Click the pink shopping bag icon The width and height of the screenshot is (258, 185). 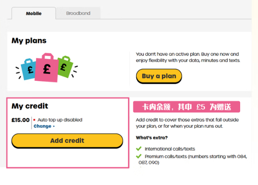47,67
